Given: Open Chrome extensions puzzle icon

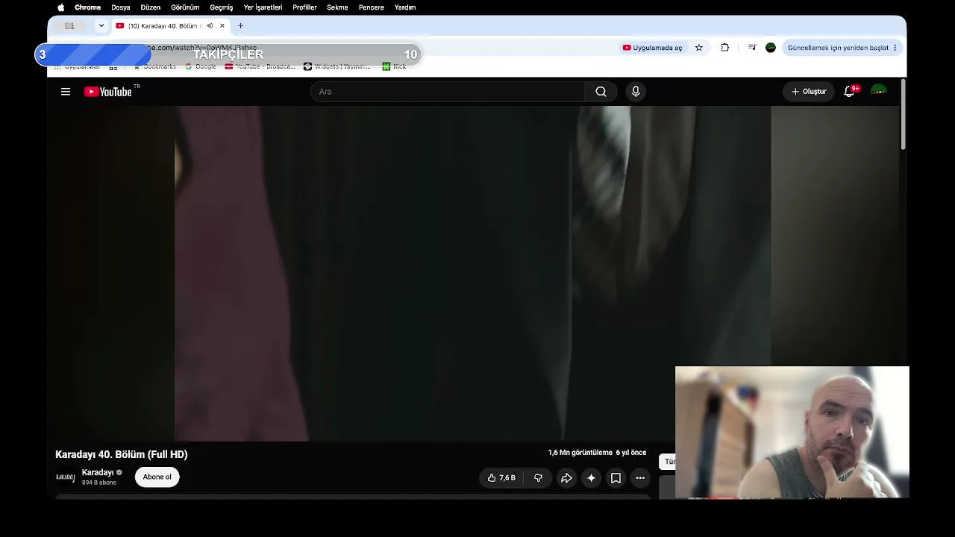Looking at the screenshot, I should pyautogui.click(x=724, y=48).
